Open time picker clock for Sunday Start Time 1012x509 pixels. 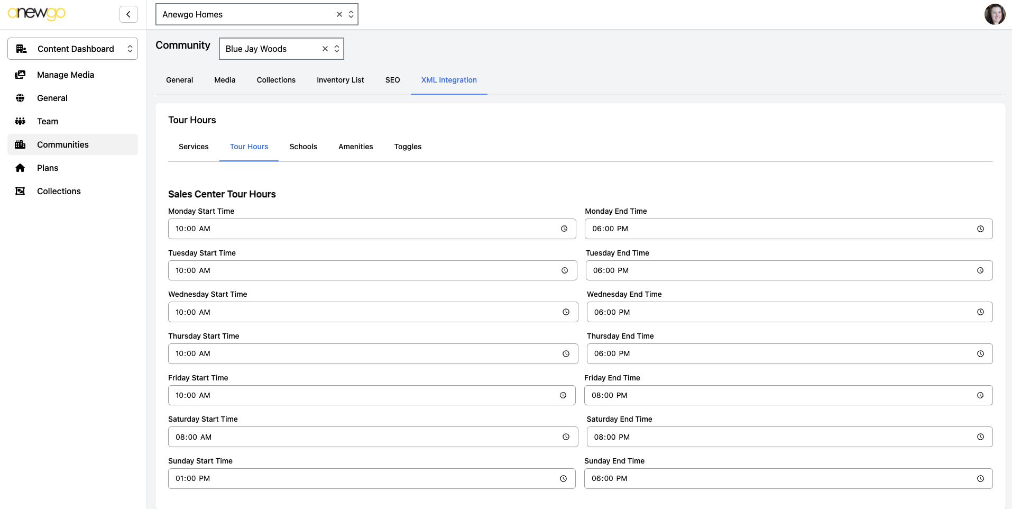click(564, 478)
